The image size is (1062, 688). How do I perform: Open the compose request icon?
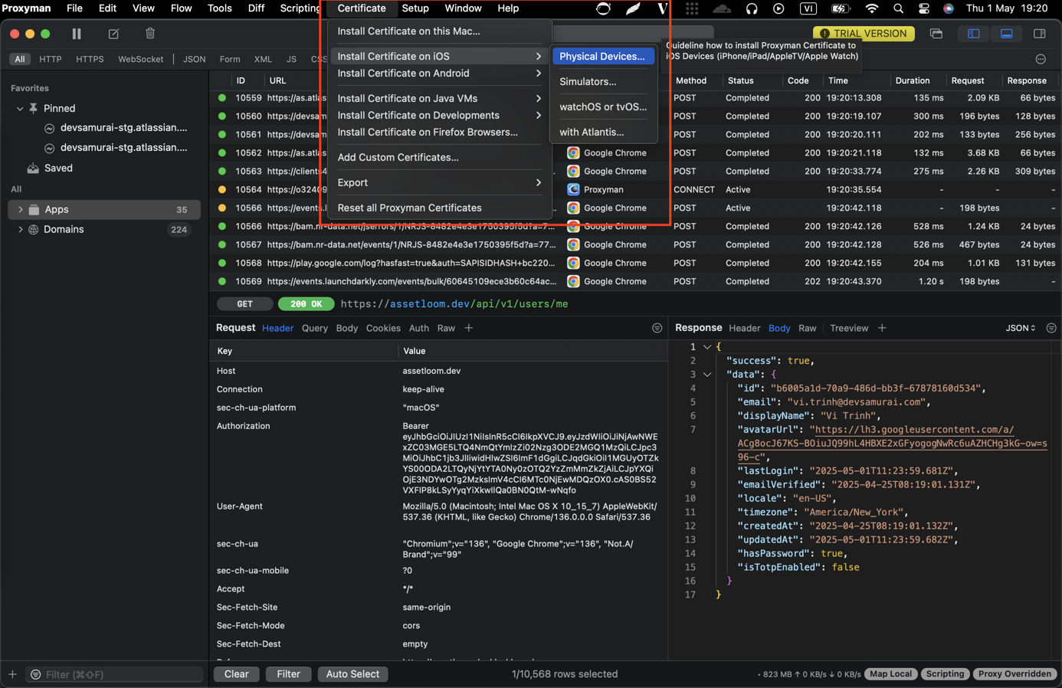(x=113, y=34)
